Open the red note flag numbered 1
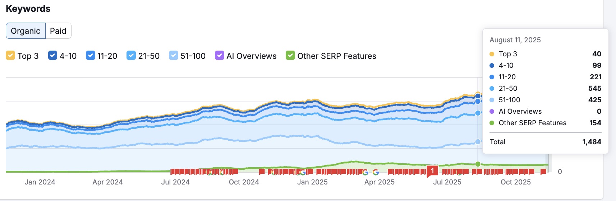Viewport: 616px width, 201px height. pyautogui.click(x=432, y=171)
